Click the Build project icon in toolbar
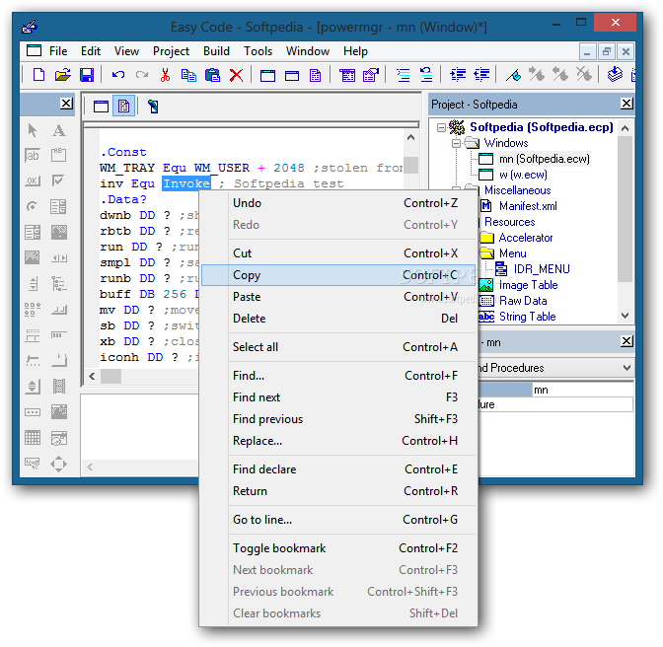The image size is (663, 647). [615, 75]
